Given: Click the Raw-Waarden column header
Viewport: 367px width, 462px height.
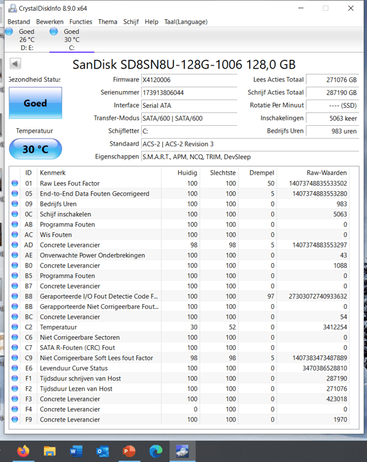Looking at the screenshot, I should tap(313, 173).
